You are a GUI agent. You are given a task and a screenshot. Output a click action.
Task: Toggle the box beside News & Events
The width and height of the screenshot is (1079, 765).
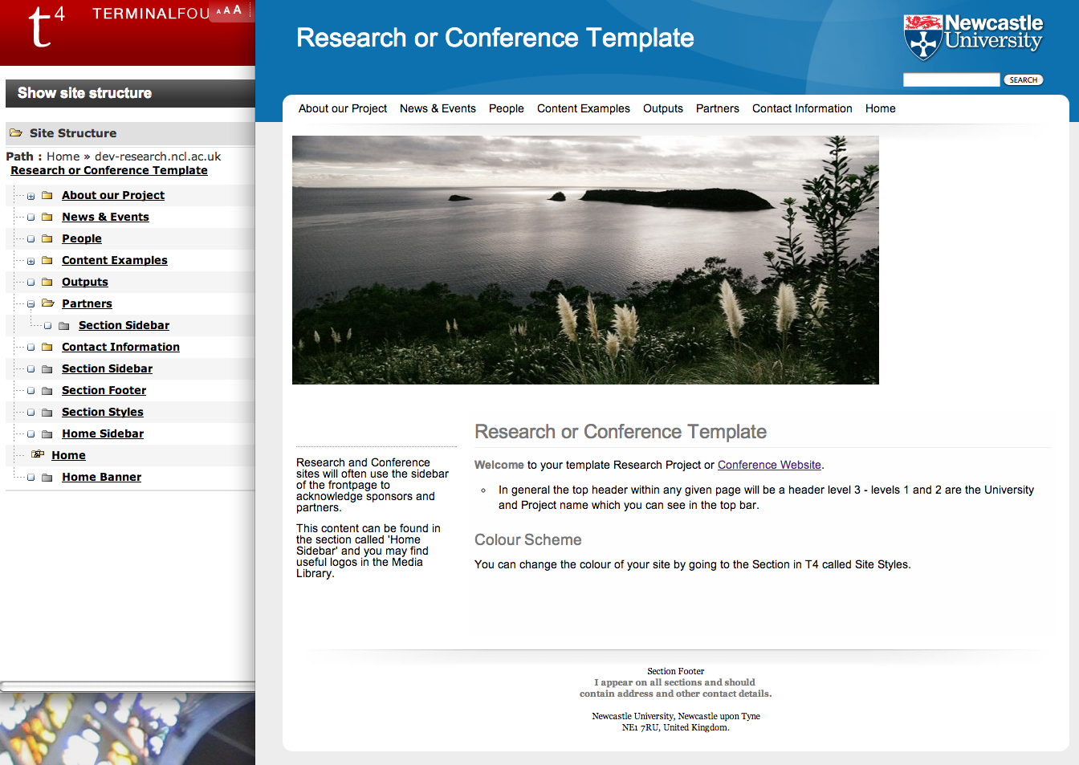pos(31,218)
